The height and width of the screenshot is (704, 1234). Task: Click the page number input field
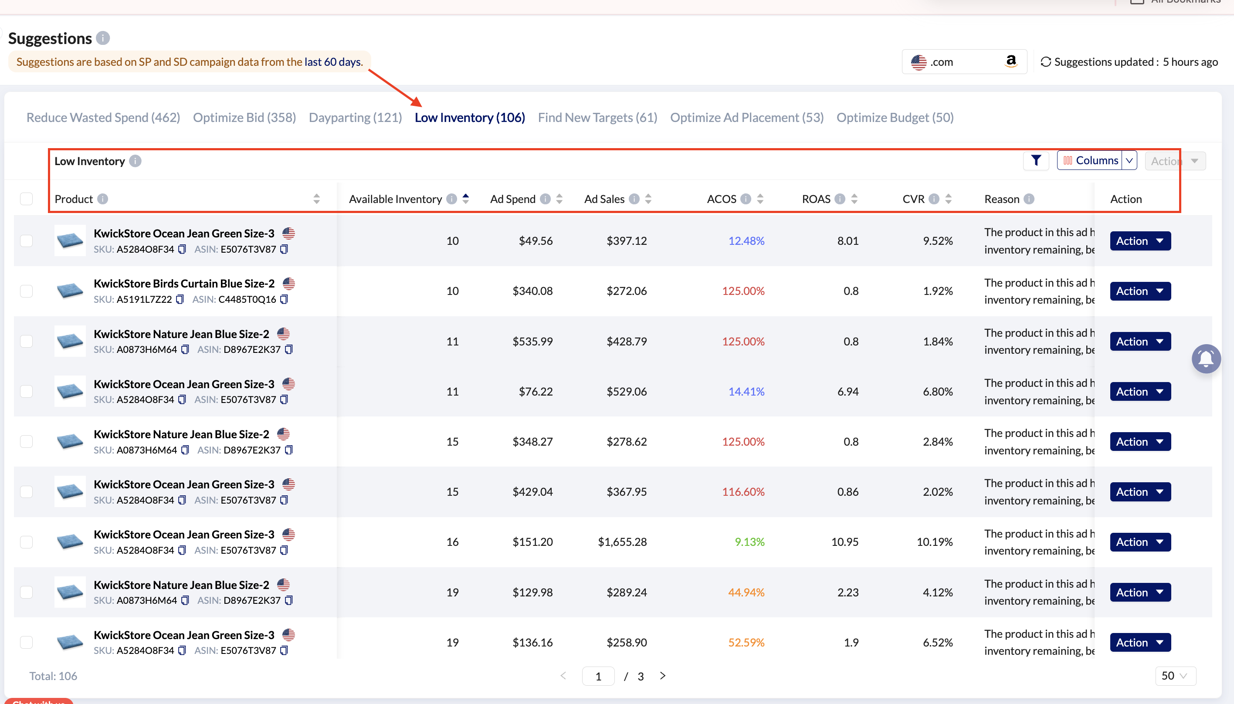coord(598,676)
